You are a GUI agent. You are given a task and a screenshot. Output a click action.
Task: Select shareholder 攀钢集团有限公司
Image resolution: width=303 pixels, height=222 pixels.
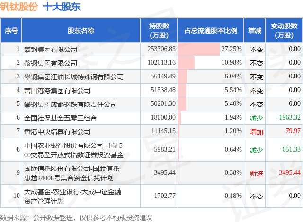point(51,50)
